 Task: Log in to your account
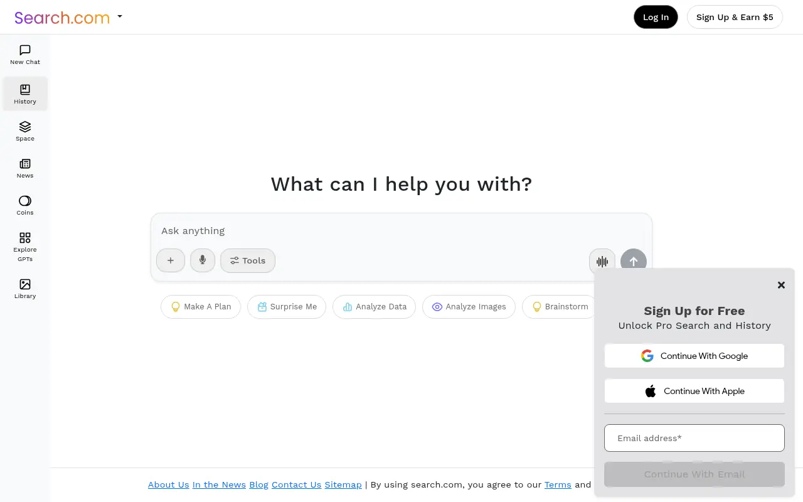click(x=656, y=17)
